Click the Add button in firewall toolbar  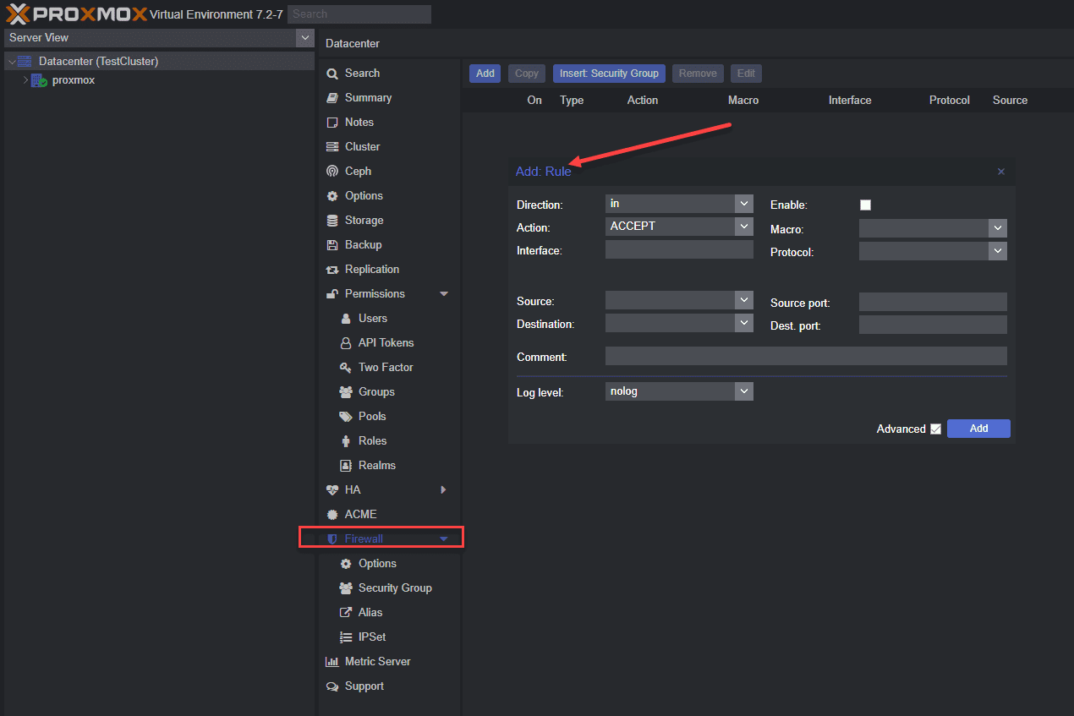[x=485, y=74]
